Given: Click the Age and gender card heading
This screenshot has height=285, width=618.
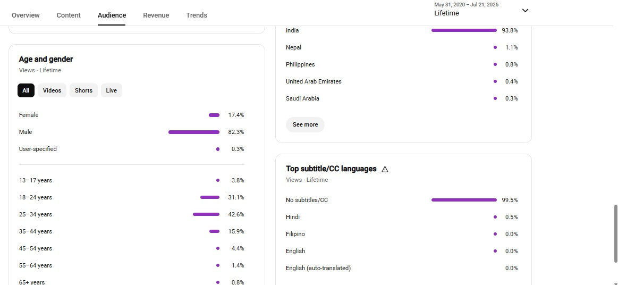Looking at the screenshot, I should tap(46, 59).
